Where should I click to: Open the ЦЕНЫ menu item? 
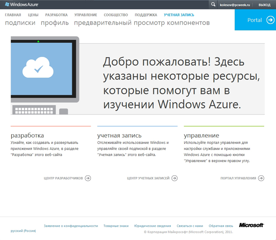33,15
